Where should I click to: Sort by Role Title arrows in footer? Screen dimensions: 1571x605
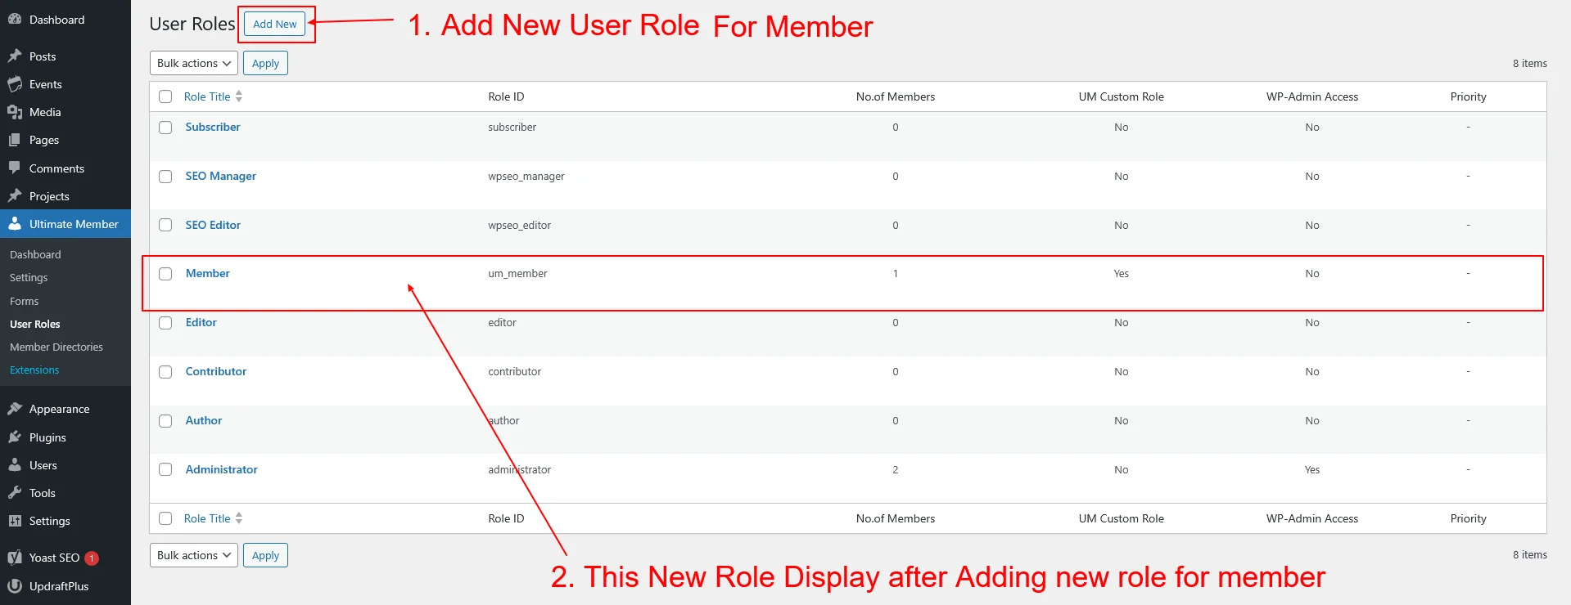tap(239, 518)
